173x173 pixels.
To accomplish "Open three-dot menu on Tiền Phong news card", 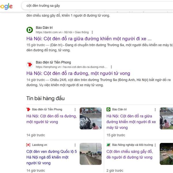I will pyautogui.click(x=75, y=110).
